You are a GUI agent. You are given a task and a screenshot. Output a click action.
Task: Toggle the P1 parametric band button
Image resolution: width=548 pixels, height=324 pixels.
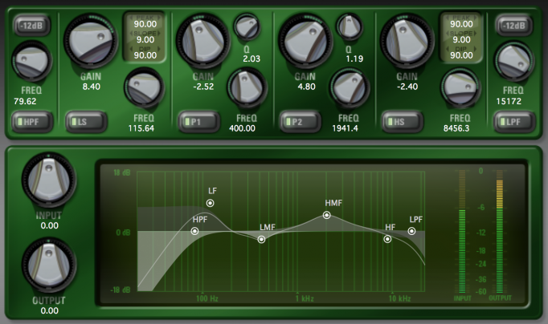tap(198, 122)
